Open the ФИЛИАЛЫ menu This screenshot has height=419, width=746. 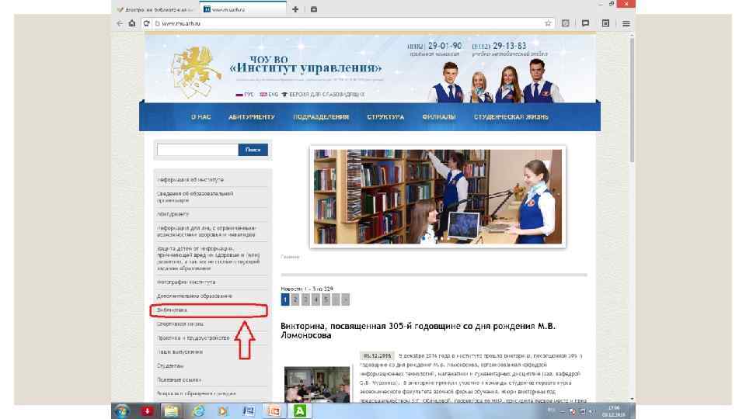tap(438, 117)
